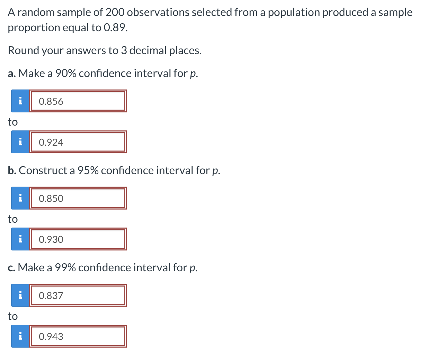Click the info icon beside 0.850
This screenshot has height=358, width=428.
pos(20,198)
